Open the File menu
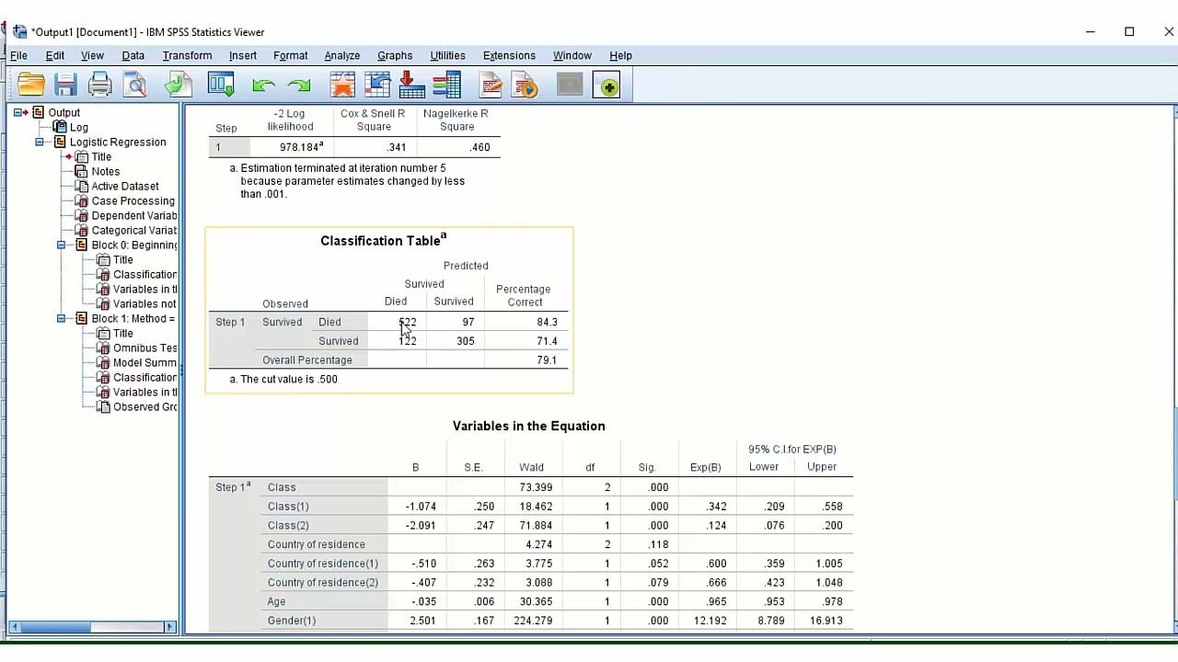This screenshot has width=1178, height=662. click(18, 55)
